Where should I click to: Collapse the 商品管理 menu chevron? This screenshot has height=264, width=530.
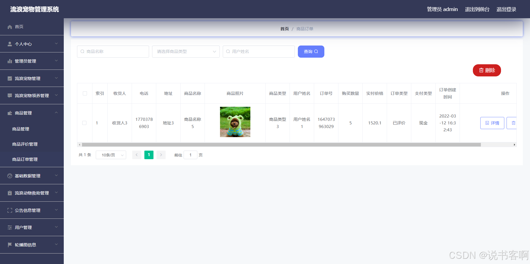[56, 113]
